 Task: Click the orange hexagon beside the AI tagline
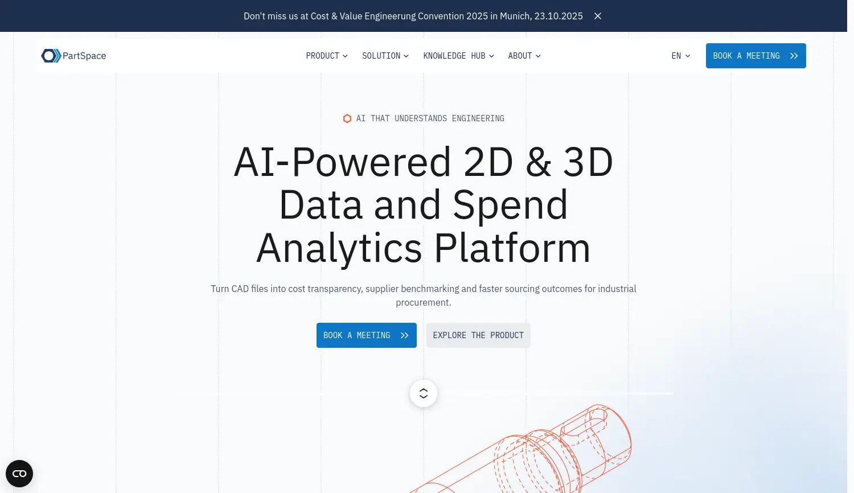(x=347, y=118)
